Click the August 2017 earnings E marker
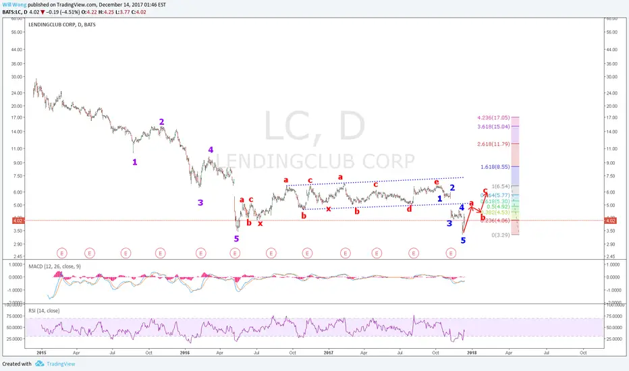The width and height of the screenshot is (629, 371). pyautogui.click(x=414, y=253)
